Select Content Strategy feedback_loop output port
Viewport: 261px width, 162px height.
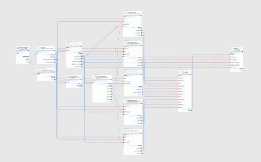(82, 66)
